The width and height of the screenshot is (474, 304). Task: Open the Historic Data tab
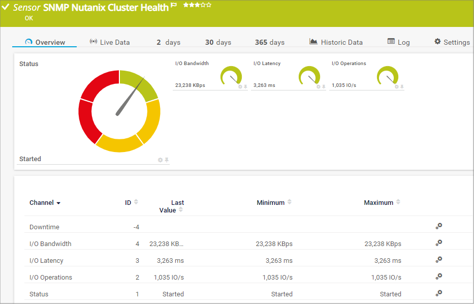tap(336, 42)
